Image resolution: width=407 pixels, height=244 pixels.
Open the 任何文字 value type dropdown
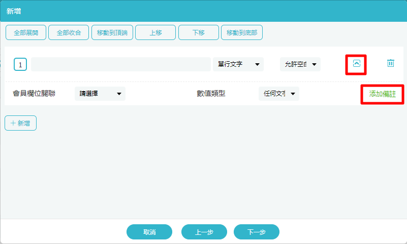coord(278,94)
